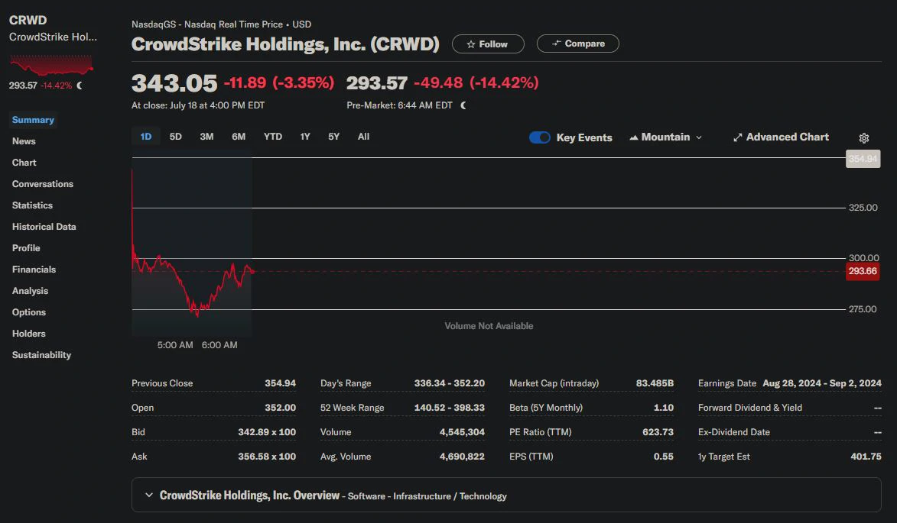This screenshot has height=523, width=897.
Task: Open the Mountain chart type dropdown
Action: tap(665, 137)
